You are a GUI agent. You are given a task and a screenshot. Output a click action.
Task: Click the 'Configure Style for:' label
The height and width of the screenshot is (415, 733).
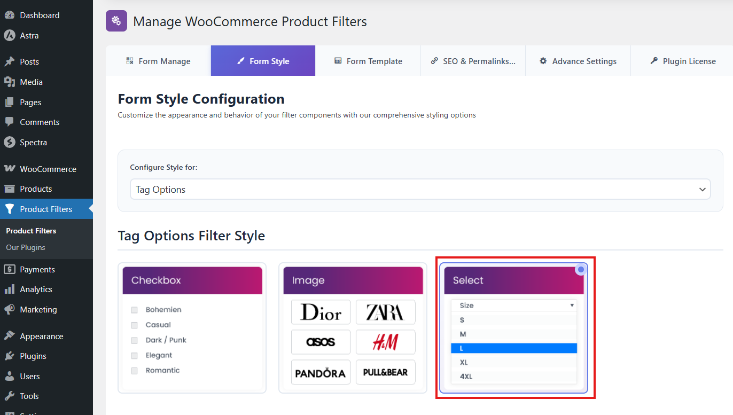click(163, 168)
